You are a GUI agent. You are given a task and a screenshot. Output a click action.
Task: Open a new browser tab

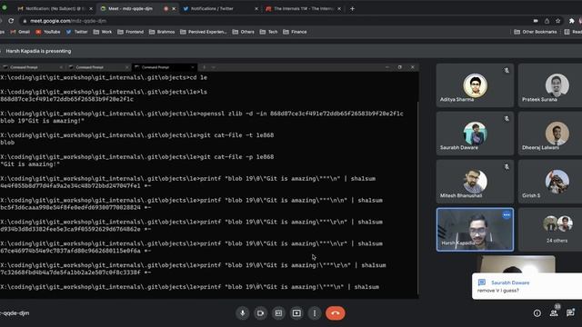click(352, 8)
